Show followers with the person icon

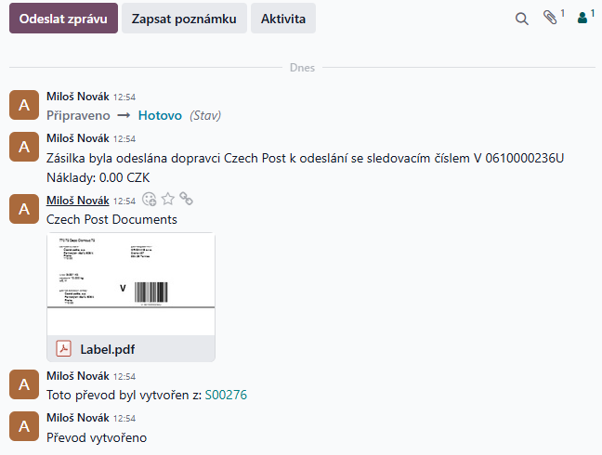582,18
